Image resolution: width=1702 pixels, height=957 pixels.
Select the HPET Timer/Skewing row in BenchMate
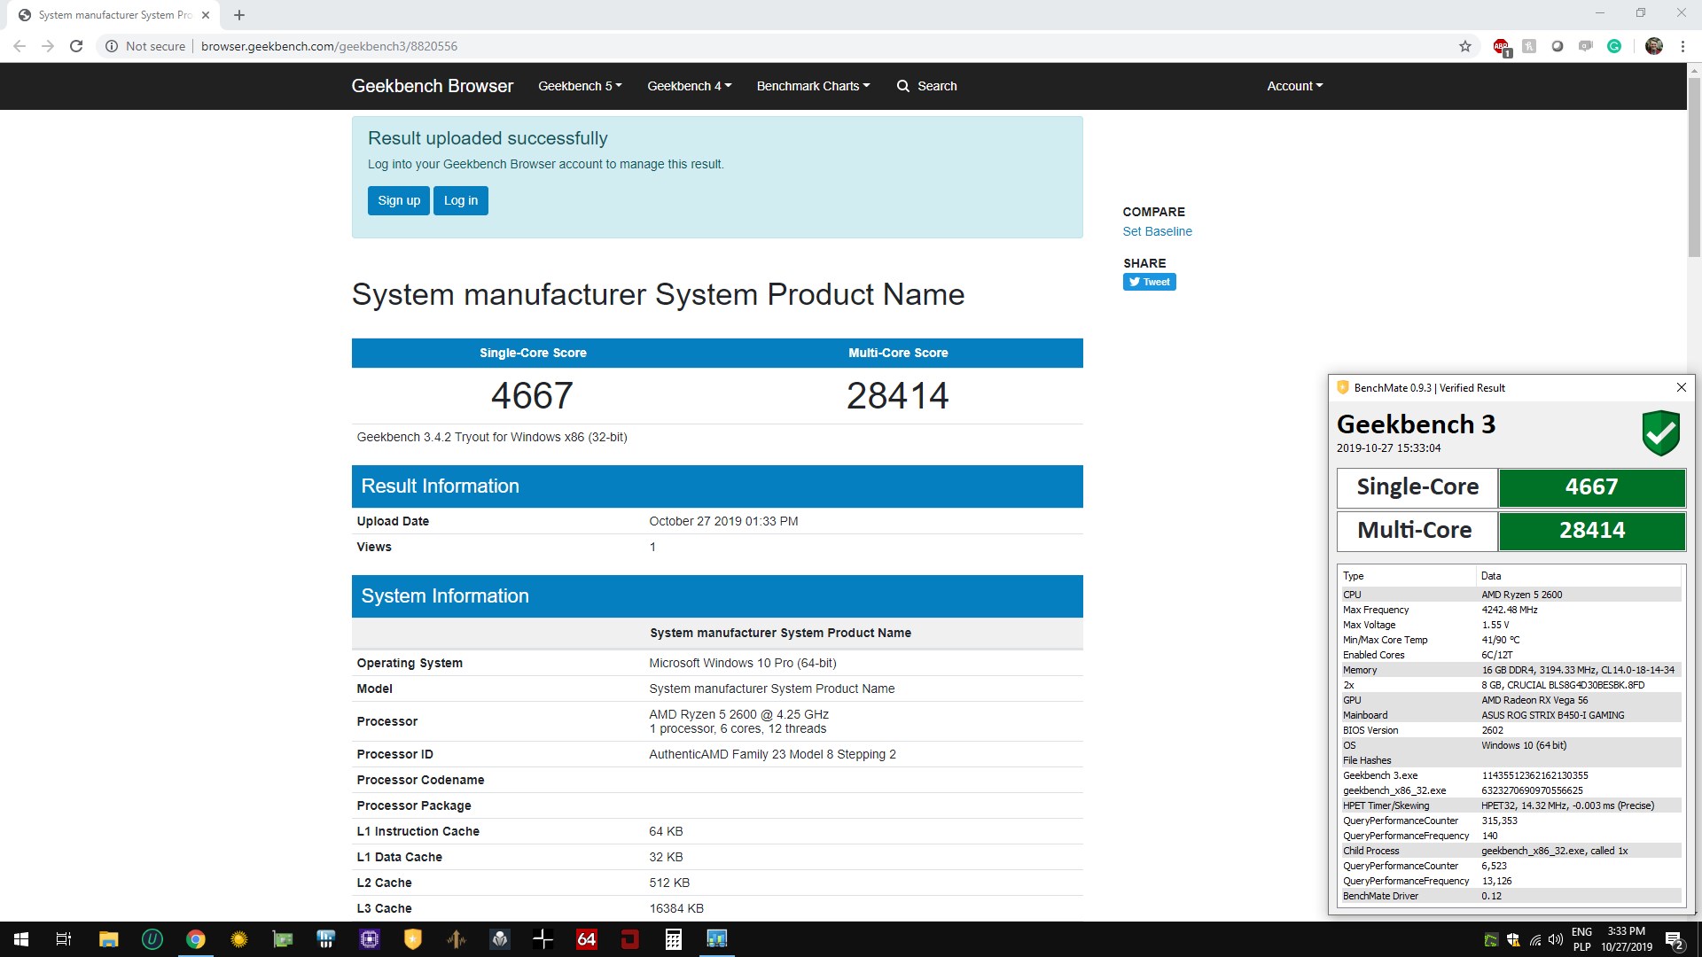tap(1511, 805)
